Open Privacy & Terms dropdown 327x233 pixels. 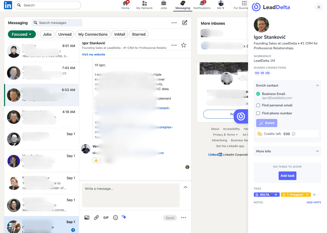tap(225, 135)
